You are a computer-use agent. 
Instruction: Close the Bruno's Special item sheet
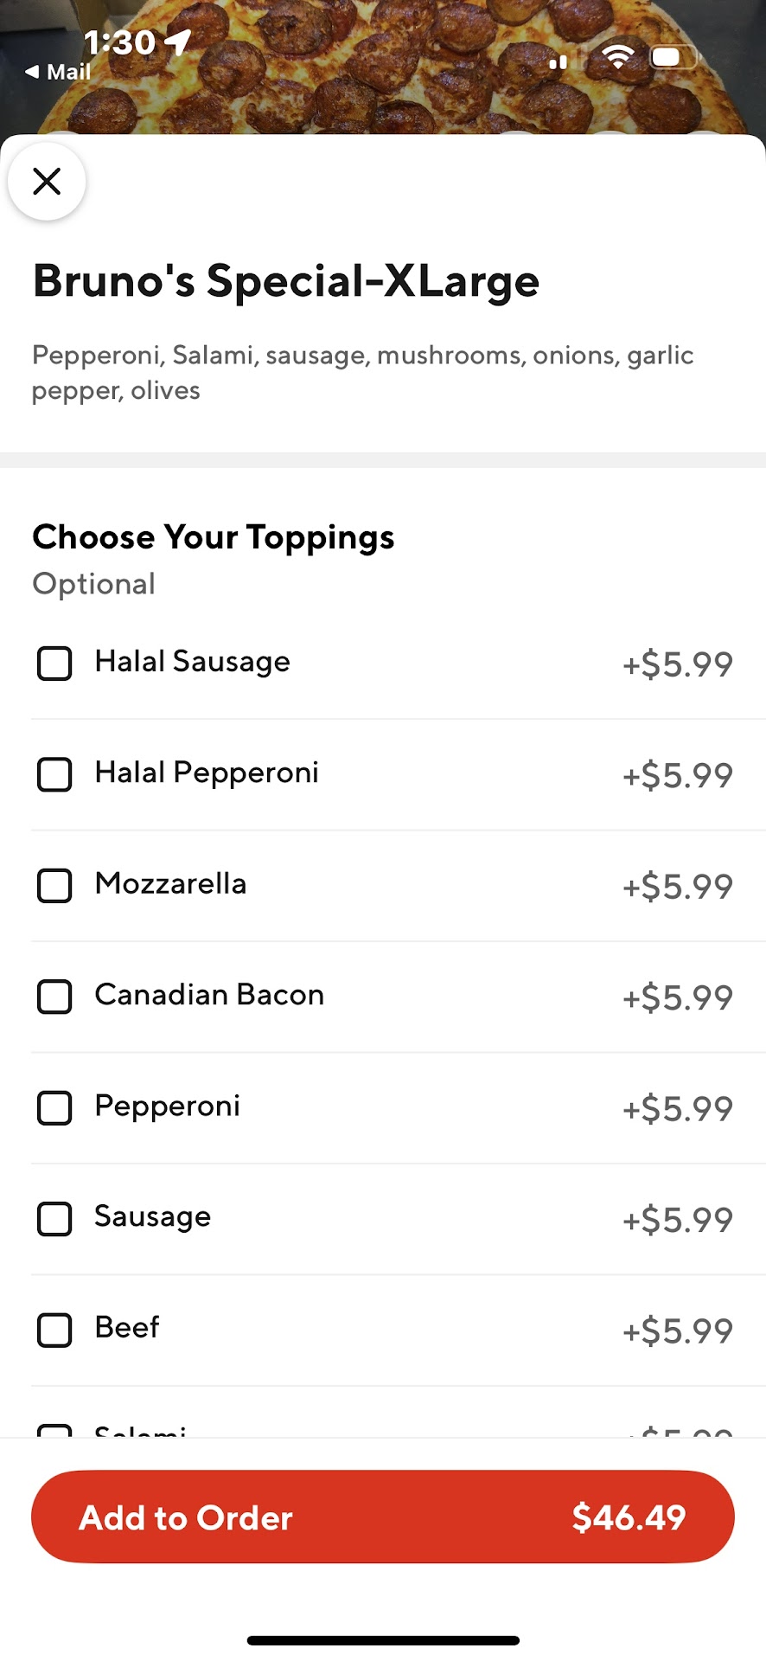(47, 182)
